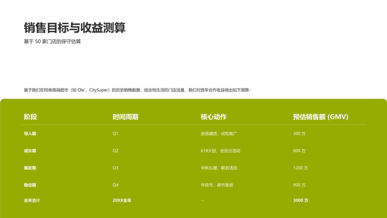Click the 600 万 sales value
387x218 pixels.
click(299, 151)
